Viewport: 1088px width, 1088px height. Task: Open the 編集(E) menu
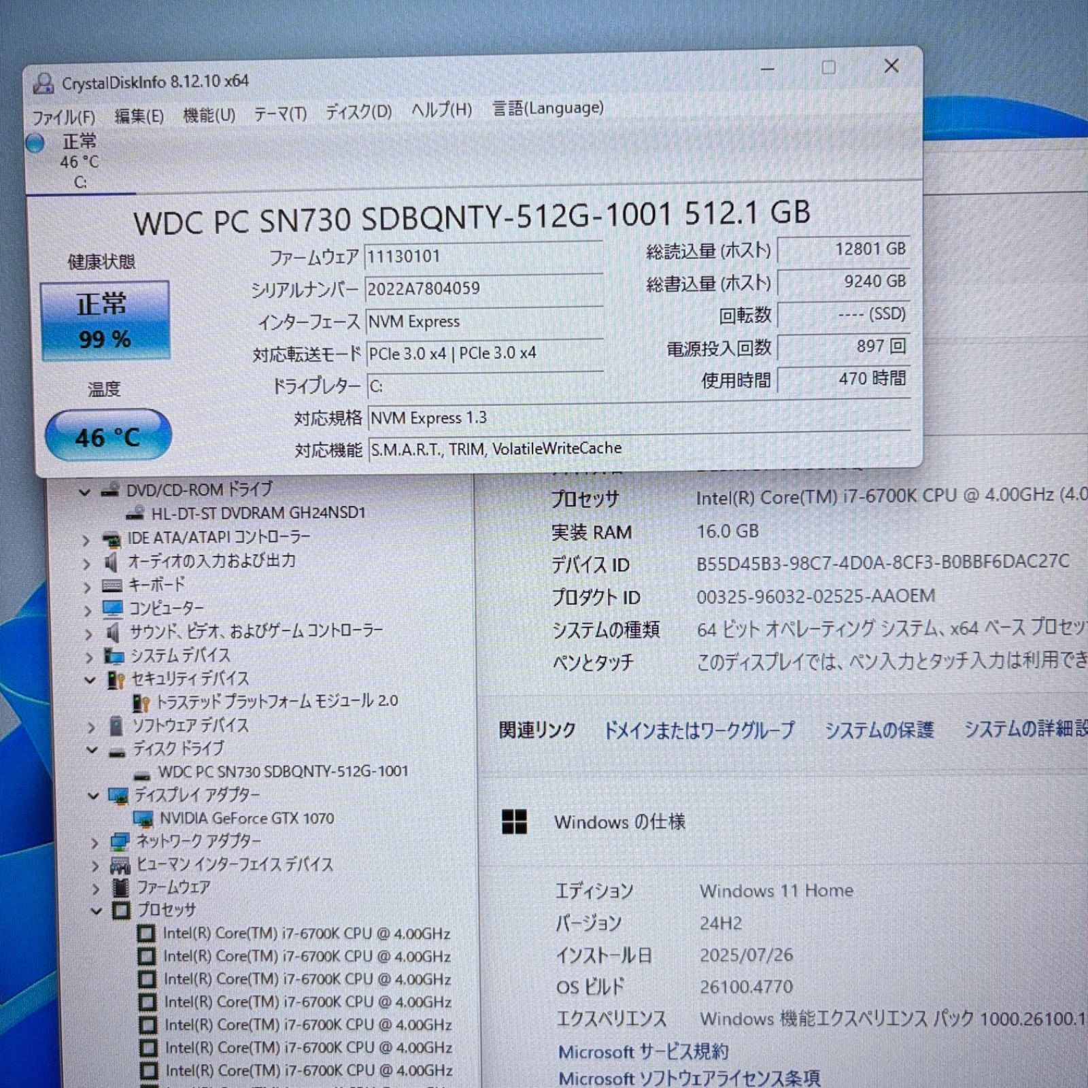pyautogui.click(x=139, y=116)
